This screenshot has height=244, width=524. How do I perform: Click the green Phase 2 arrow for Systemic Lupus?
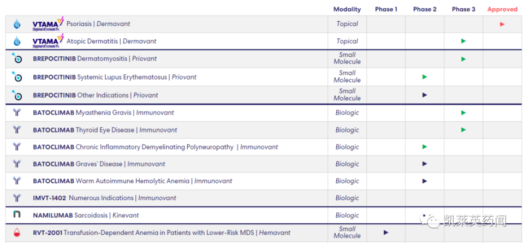(x=425, y=77)
